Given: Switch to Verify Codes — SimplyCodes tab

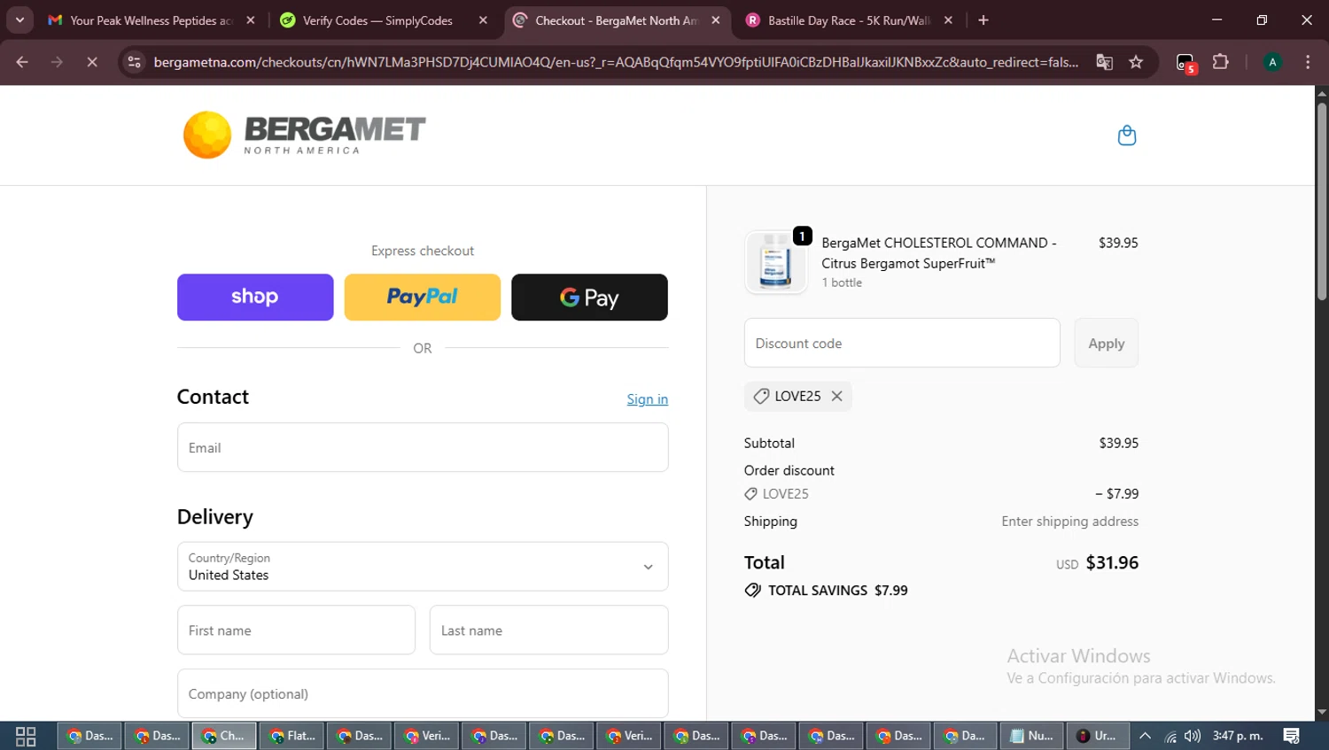Looking at the screenshot, I should pyautogui.click(x=377, y=20).
